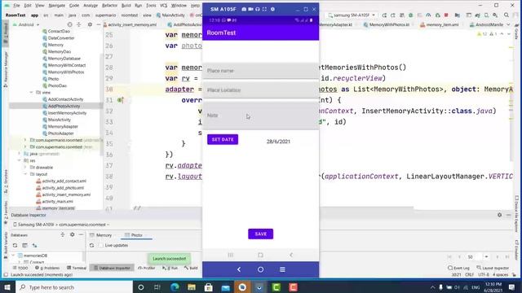Click the screenshot camera icon in SM A105F window

[x=244, y=9]
